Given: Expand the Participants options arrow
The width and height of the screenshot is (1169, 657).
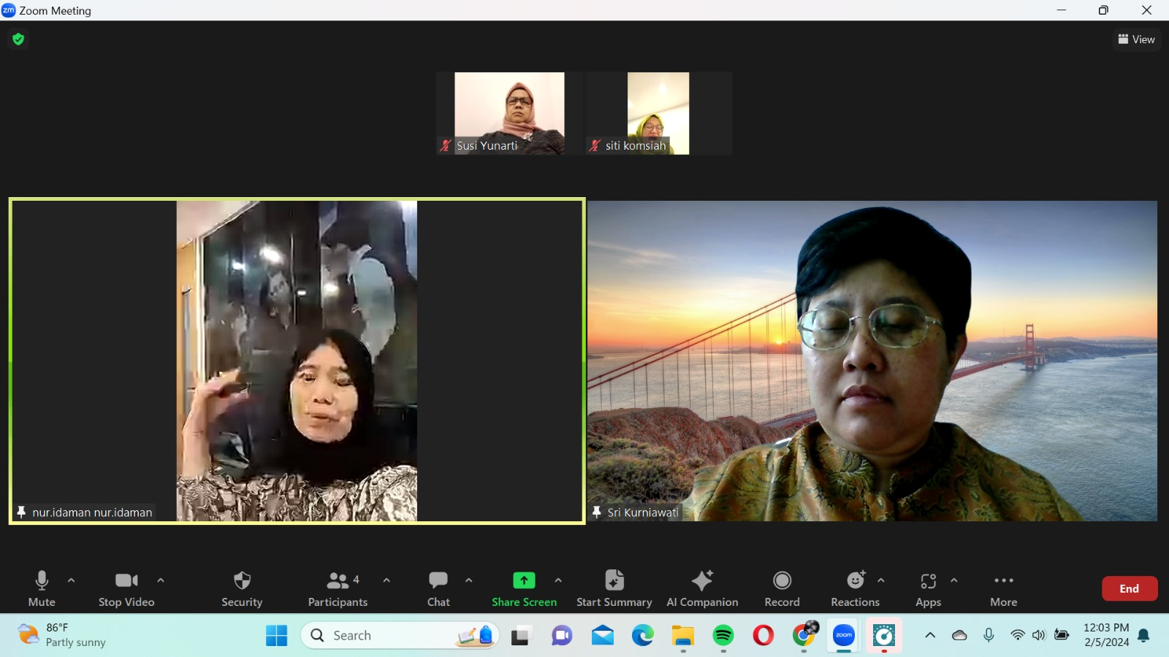Looking at the screenshot, I should [x=387, y=580].
